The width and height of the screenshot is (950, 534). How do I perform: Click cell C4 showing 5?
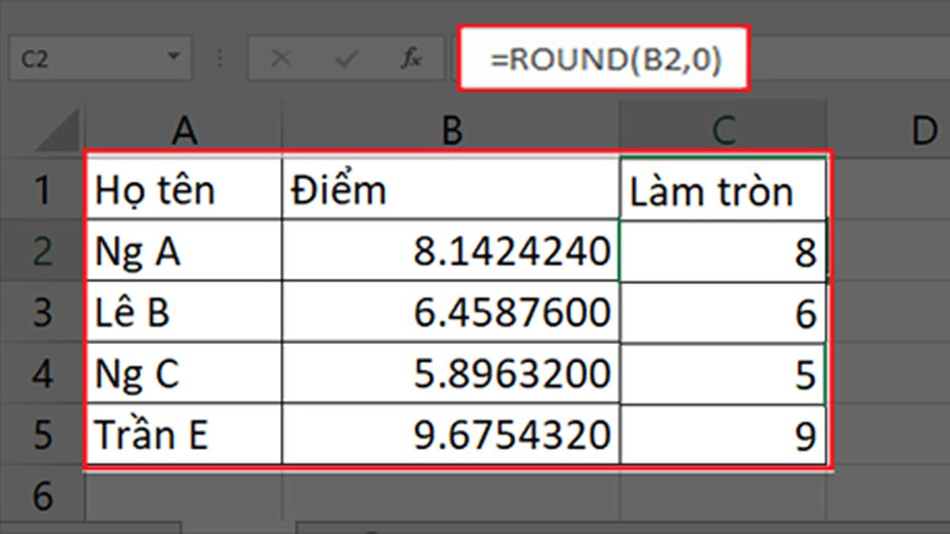723,373
